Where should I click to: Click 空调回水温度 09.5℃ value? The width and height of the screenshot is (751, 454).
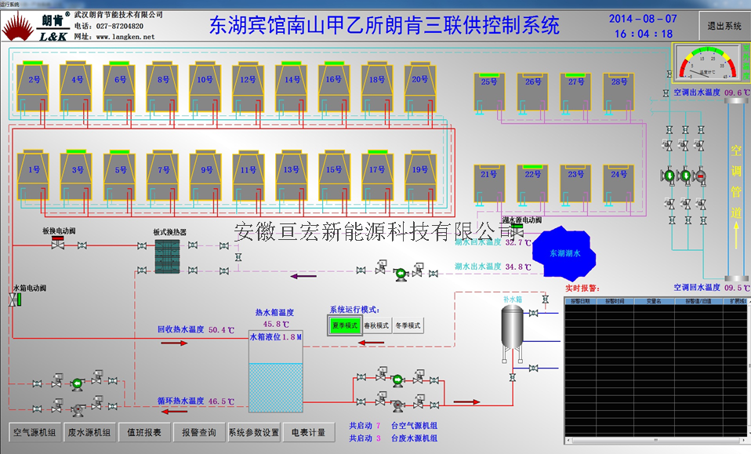(x=737, y=287)
